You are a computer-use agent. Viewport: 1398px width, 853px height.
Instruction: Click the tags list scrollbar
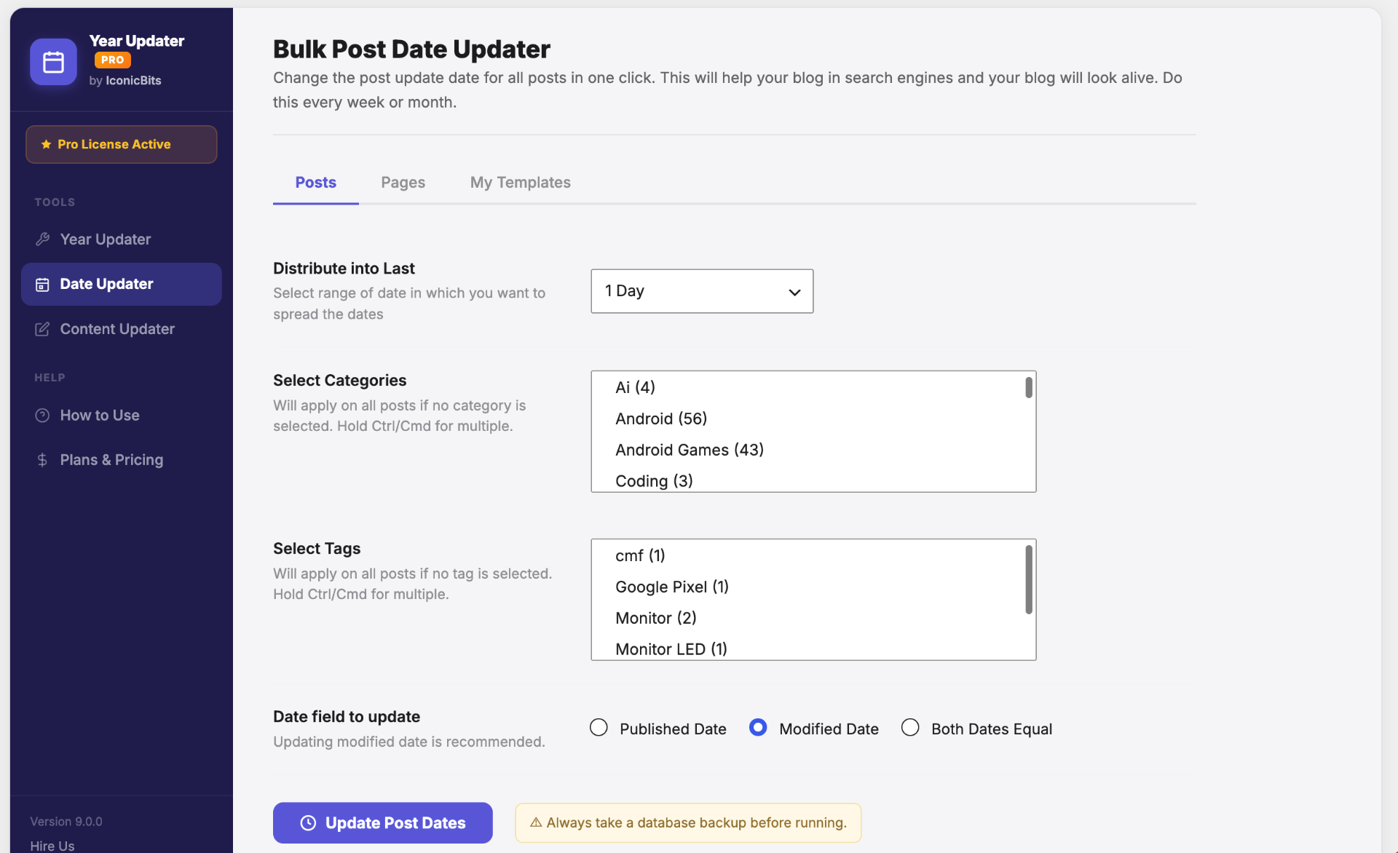pos(1028,579)
